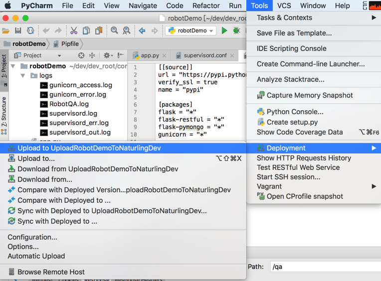The image size is (381, 281).
Task: Choose Compare with Deployed Version item
Action: point(123,190)
